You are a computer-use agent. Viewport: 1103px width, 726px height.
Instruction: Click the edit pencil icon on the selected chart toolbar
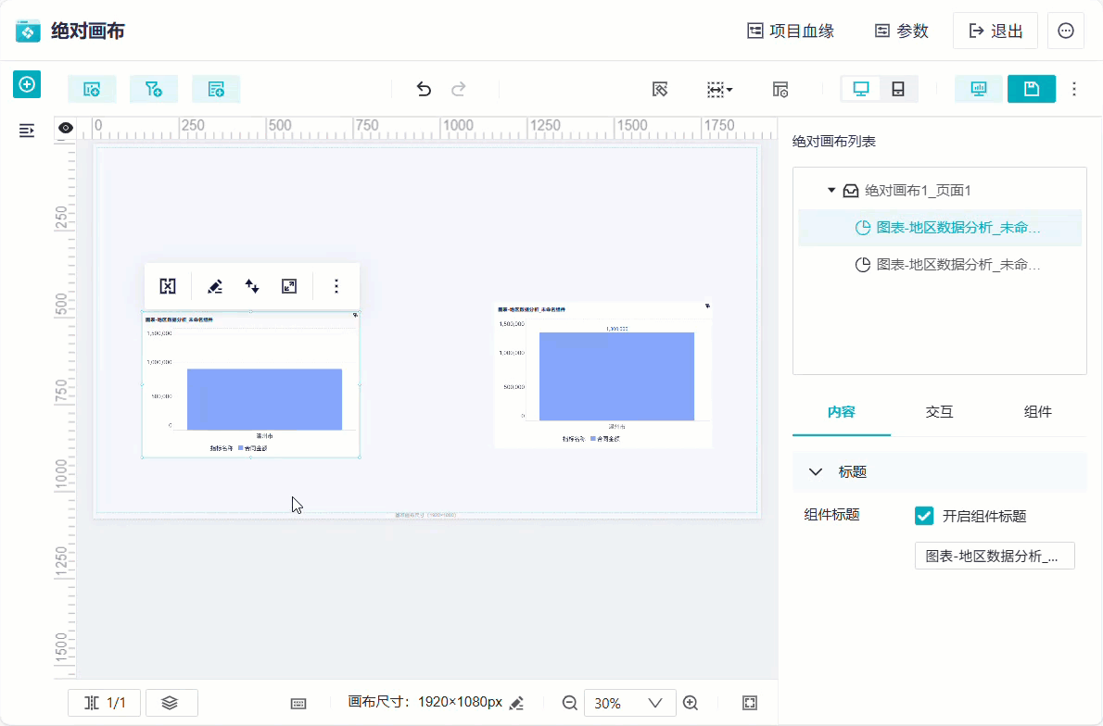point(214,286)
